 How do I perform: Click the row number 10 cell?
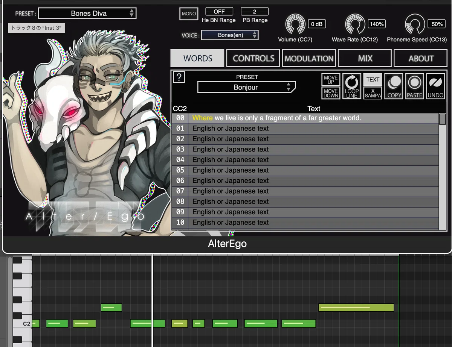[180, 223]
